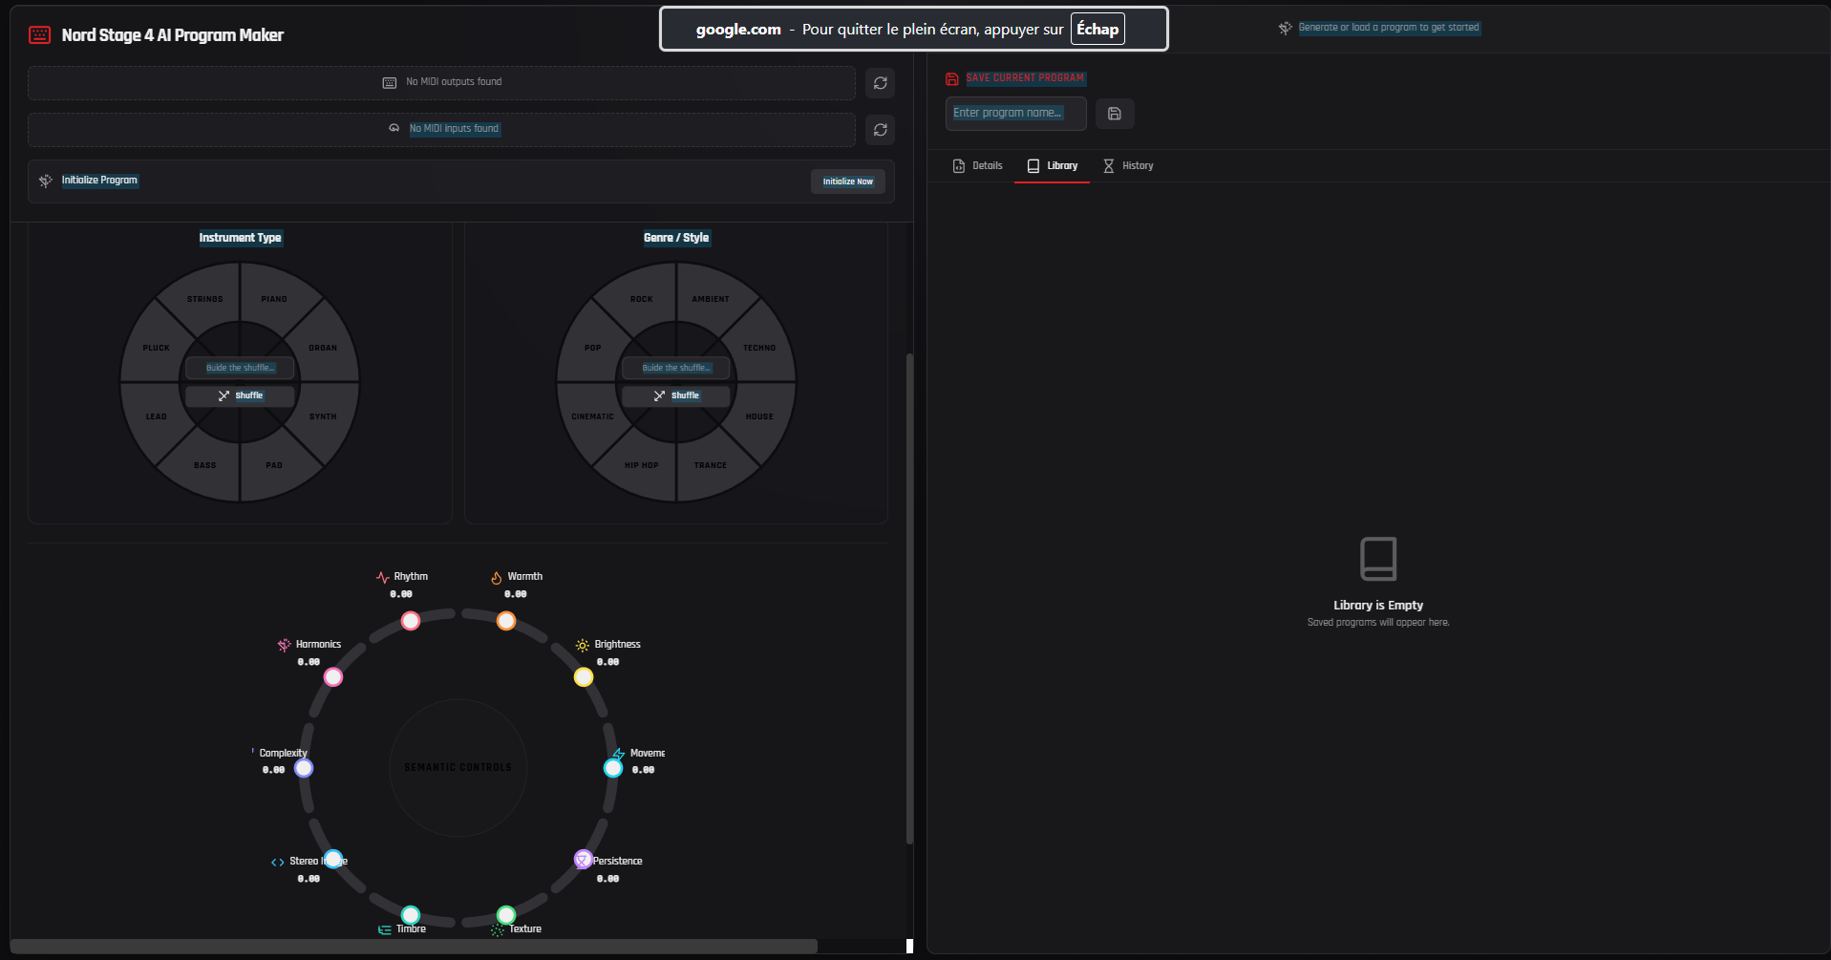This screenshot has width=1831, height=960.
Task: Open the History tab
Action: pyautogui.click(x=1128, y=166)
